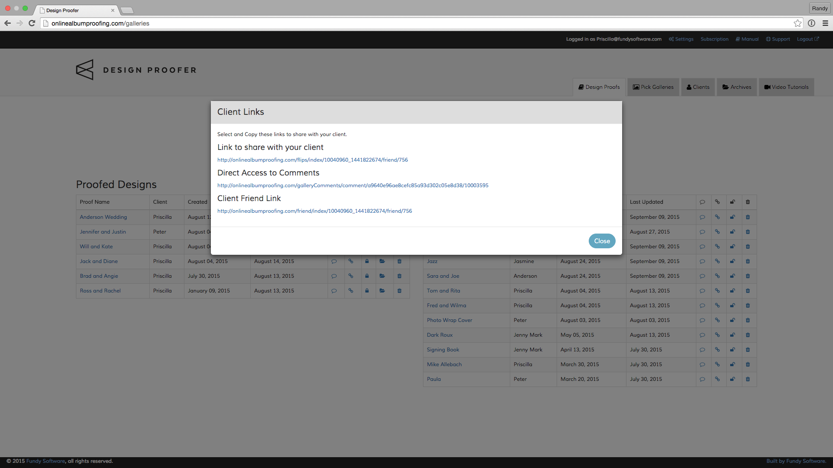Open the Archives tab

pyautogui.click(x=737, y=87)
